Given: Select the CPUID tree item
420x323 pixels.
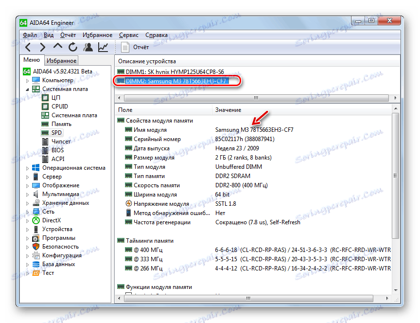Looking at the screenshot, I should 59,107.
